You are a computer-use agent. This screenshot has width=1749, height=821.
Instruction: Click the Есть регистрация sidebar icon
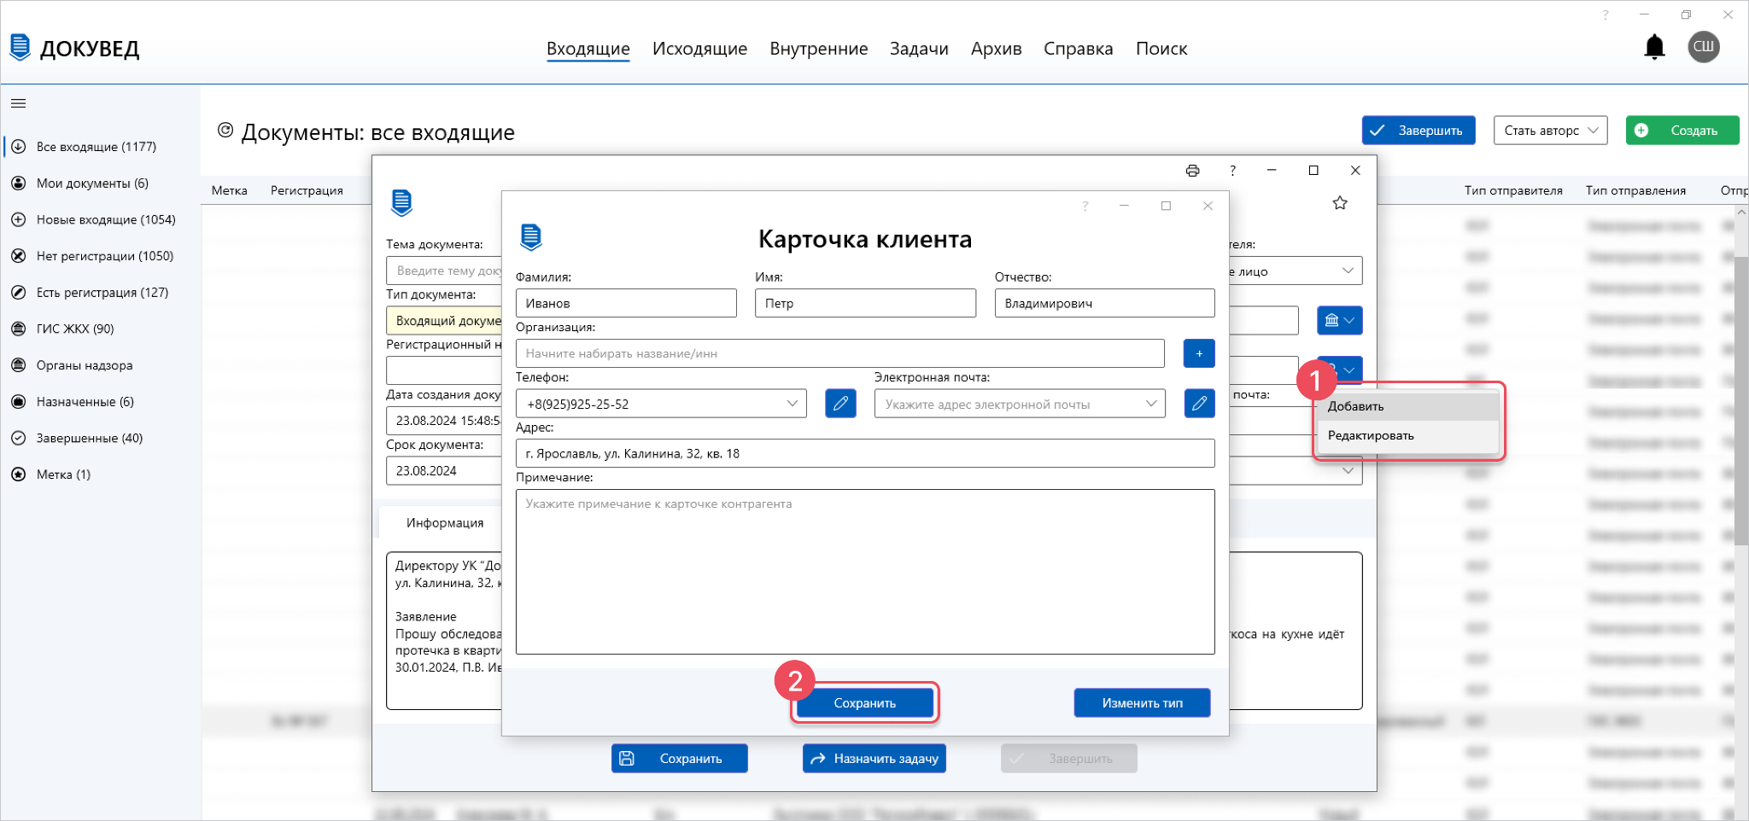tap(18, 293)
